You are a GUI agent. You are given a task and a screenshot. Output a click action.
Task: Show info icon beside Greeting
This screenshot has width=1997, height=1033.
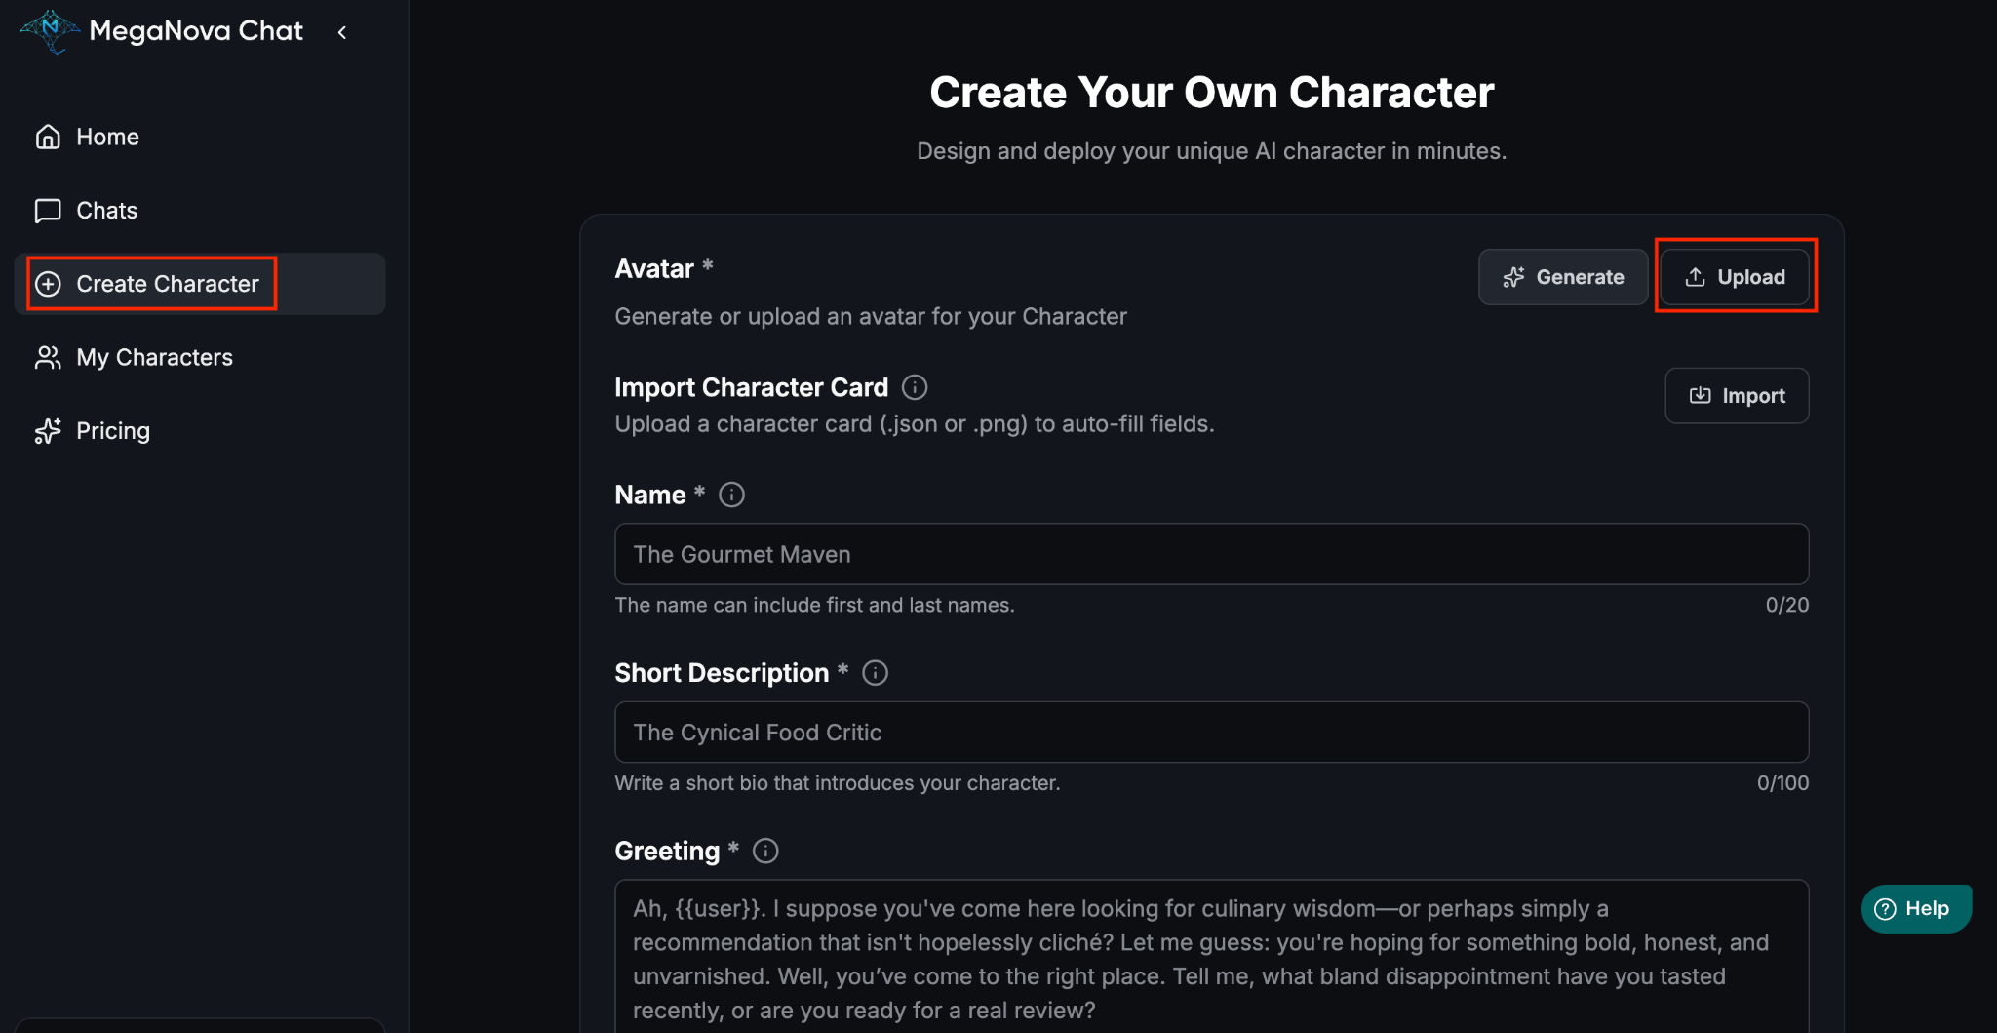point(765,852)
